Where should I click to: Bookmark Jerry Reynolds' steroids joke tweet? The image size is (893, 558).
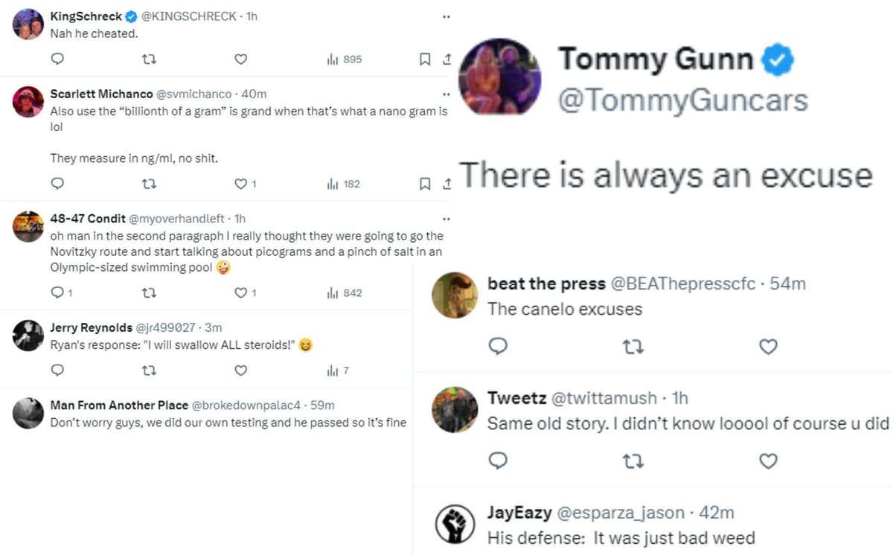(425, 371)
